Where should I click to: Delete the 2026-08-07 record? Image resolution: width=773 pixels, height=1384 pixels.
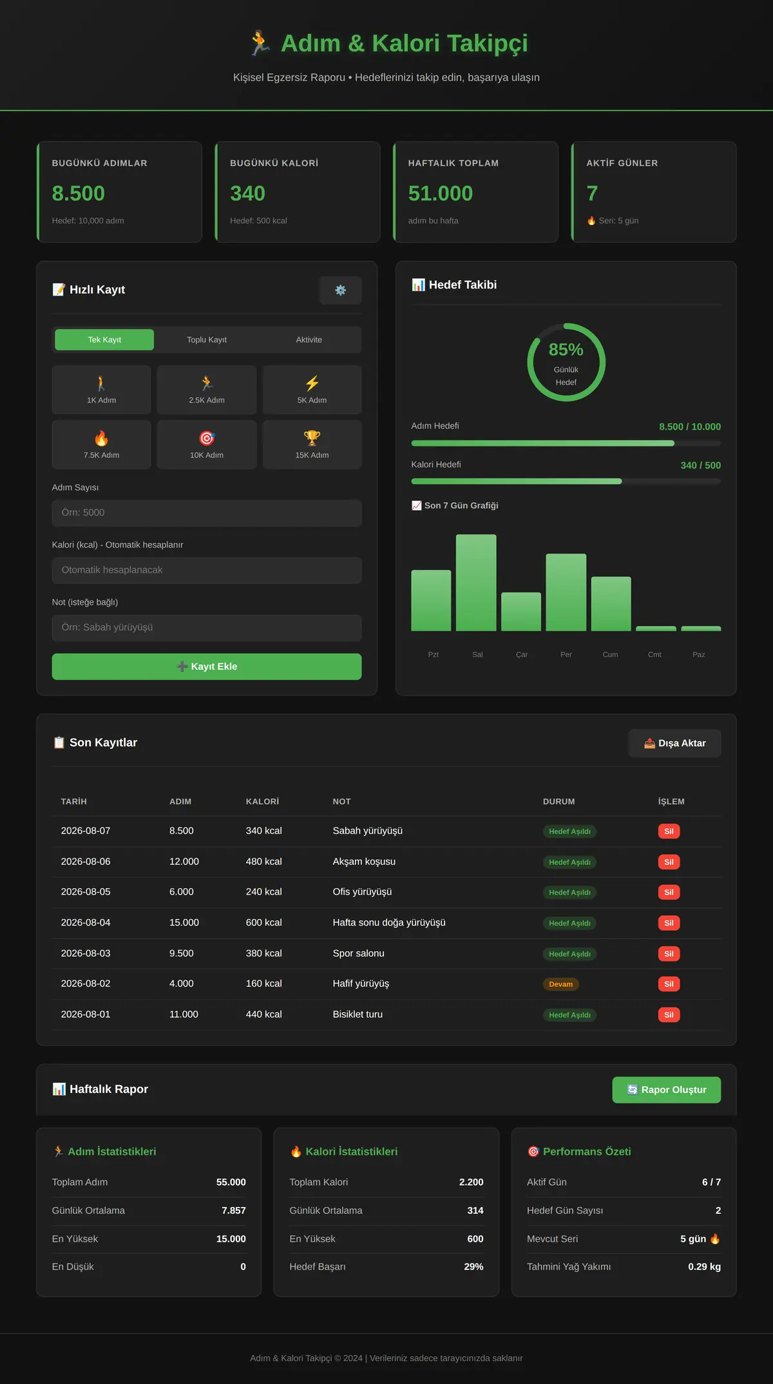669,831
